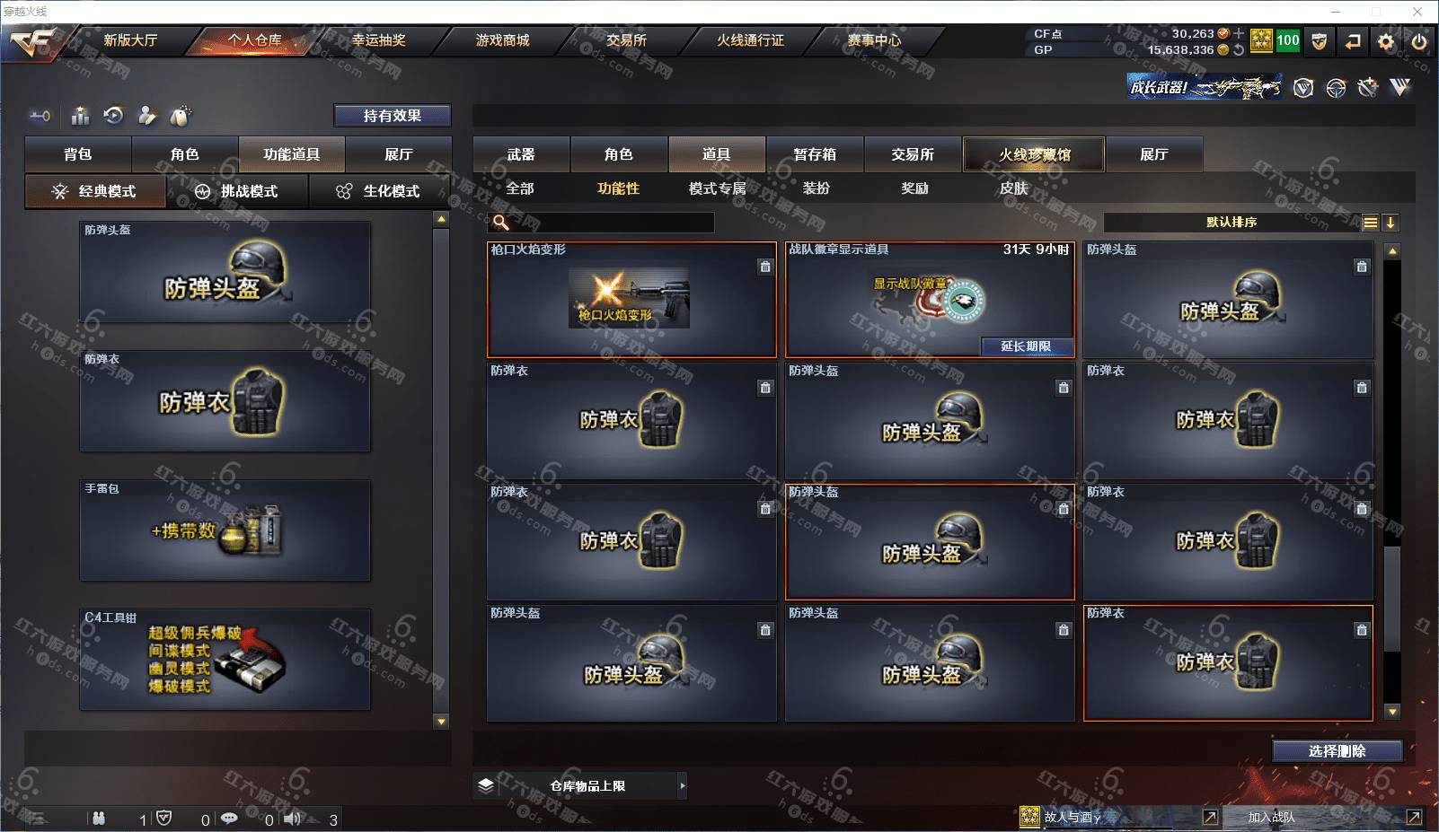The width and height of the screenshot is (1439, 832).
Task: Switch to the 武器 tab
Action: coord(521,154)
